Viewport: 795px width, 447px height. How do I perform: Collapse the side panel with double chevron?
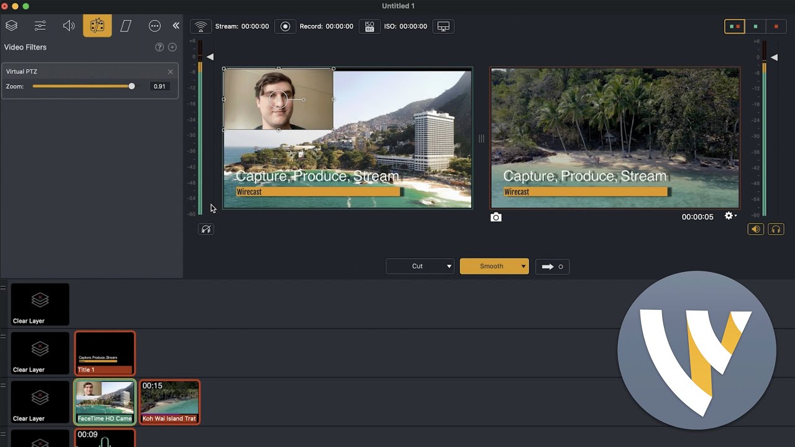point(176,25)
